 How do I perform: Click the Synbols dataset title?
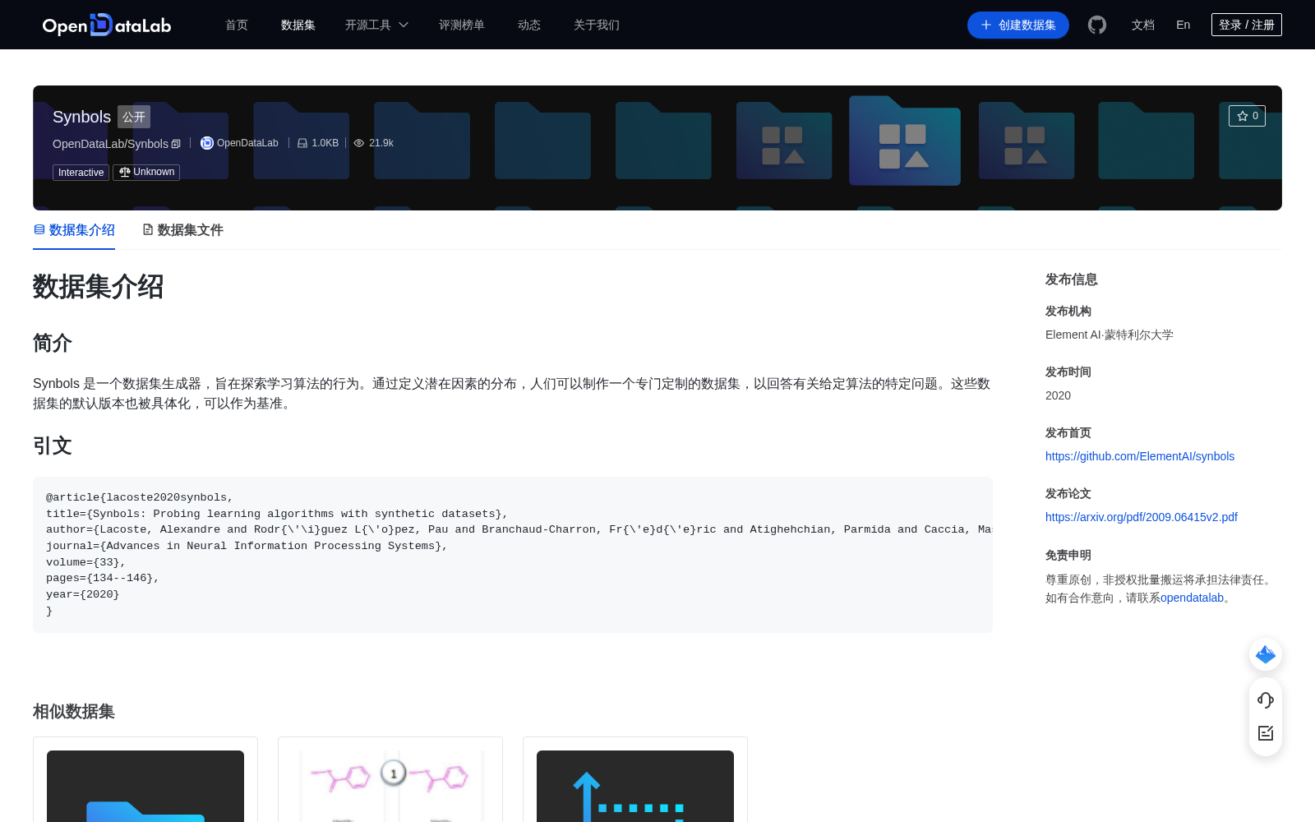[81, 117]
